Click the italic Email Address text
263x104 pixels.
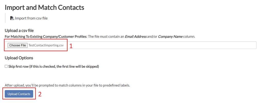click(136, 36)
